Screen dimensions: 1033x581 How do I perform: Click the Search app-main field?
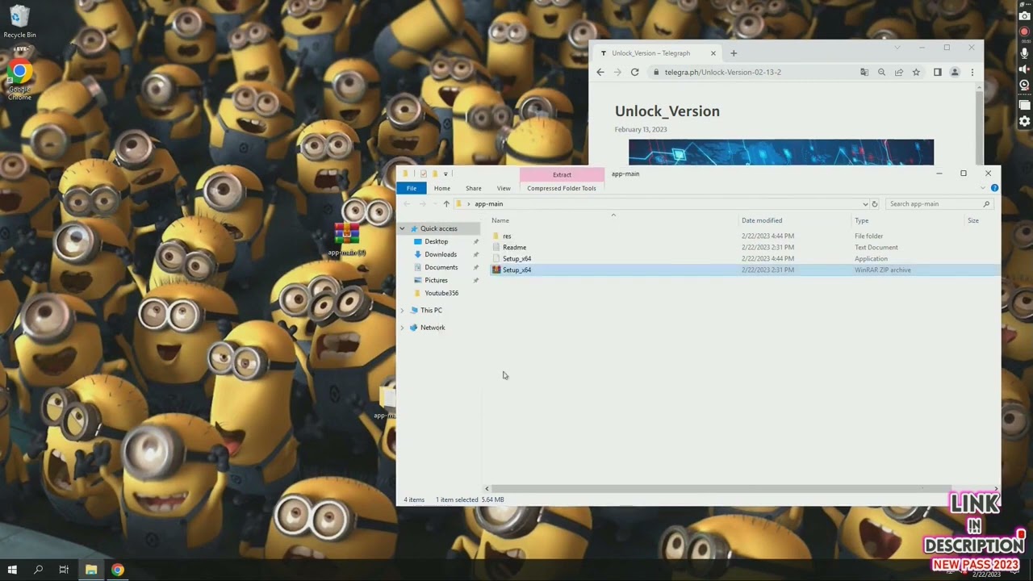click(939, 204)
